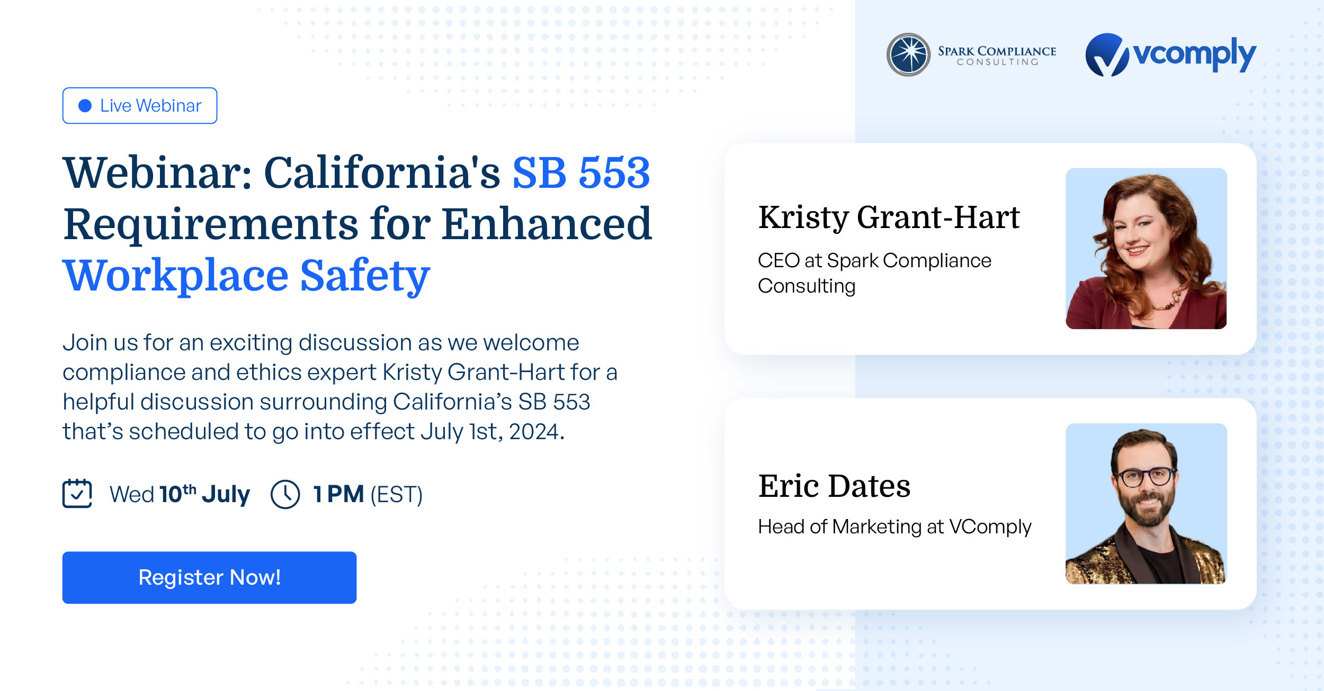Click the 1 PM (EST) time text
The width and height of the screenshot is (1324, 691).
368,495
